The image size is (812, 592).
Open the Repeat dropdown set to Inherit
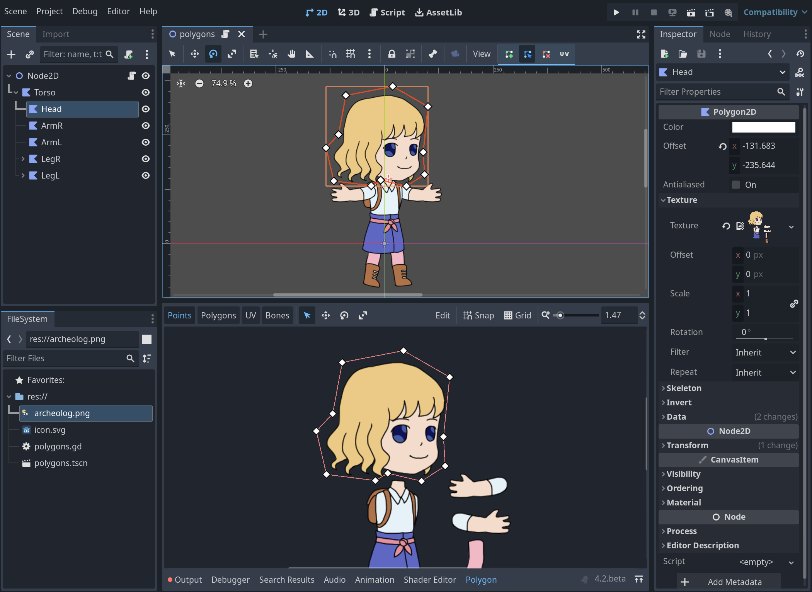tap(764, 372)
